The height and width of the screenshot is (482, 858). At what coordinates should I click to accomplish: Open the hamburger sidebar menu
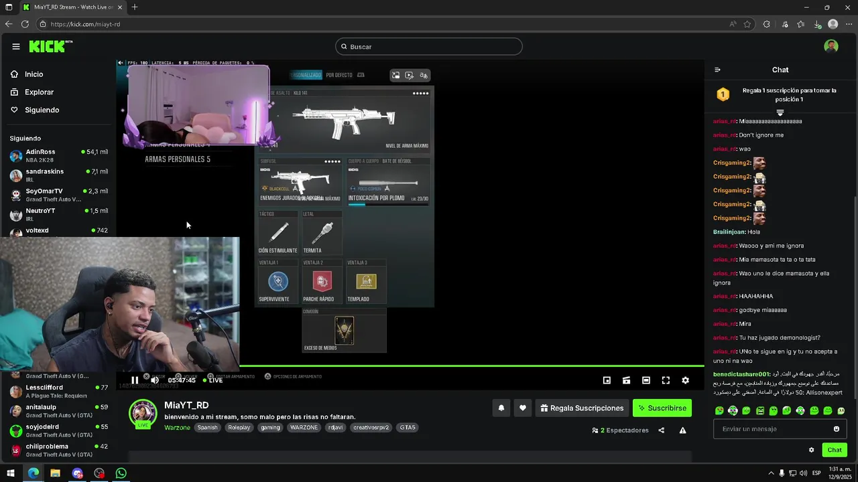coord(15,46)
